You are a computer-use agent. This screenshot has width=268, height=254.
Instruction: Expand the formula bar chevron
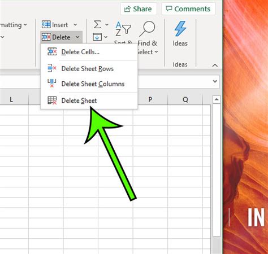click(215, 81)
